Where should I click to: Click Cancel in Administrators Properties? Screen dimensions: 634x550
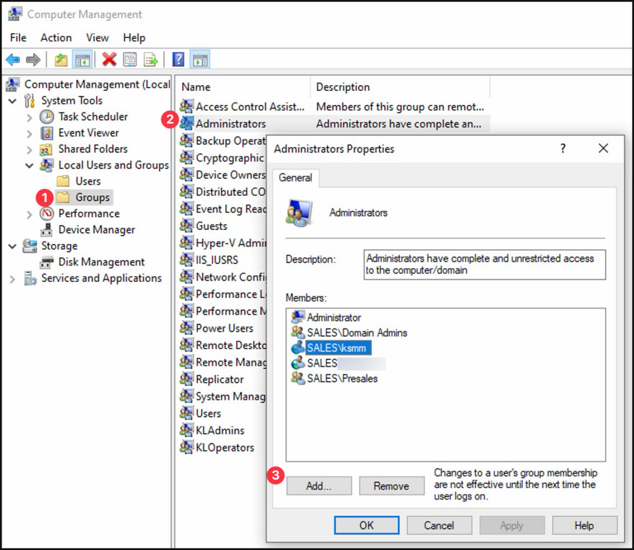[439, 525]
